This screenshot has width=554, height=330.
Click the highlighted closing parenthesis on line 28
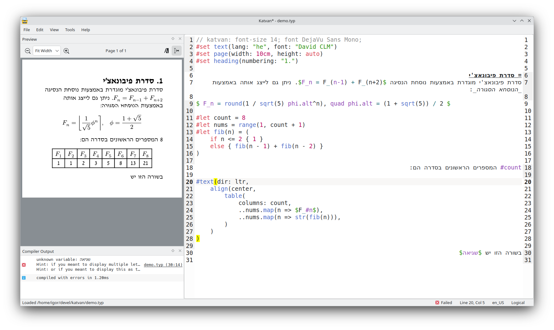point(198,239)
